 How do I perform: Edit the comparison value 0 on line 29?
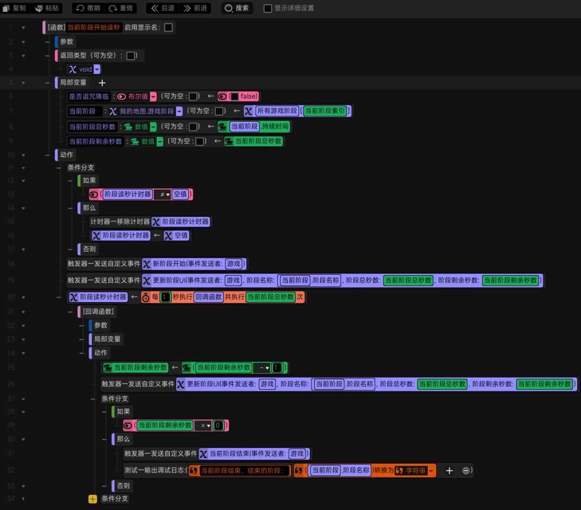click(x=218, y=425)
